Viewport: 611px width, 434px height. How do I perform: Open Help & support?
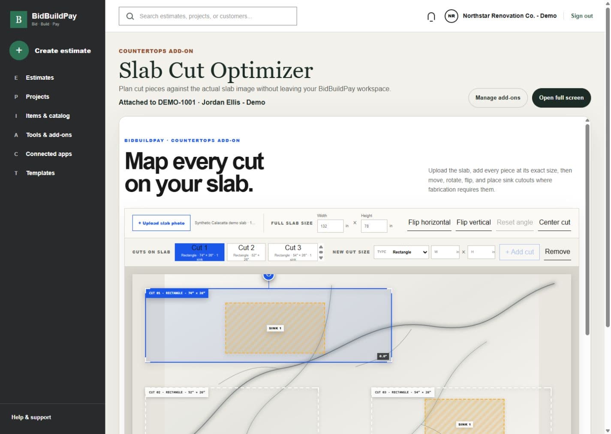[31, 417]
